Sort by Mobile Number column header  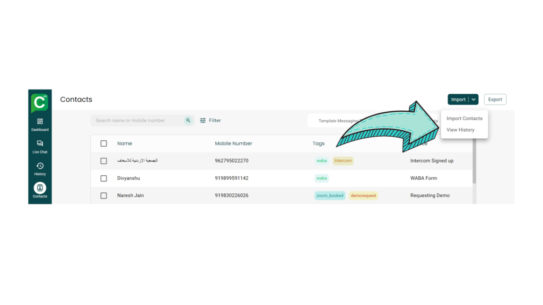[233, 143]
